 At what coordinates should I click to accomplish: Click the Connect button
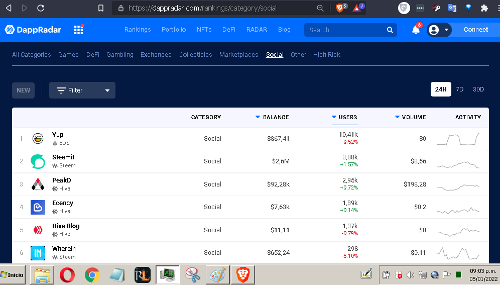click(x=476, y=30)
